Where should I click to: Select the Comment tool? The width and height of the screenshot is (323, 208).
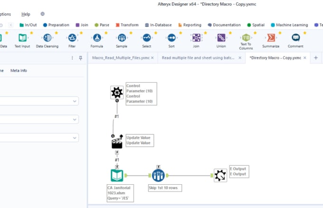click(295, 38)
